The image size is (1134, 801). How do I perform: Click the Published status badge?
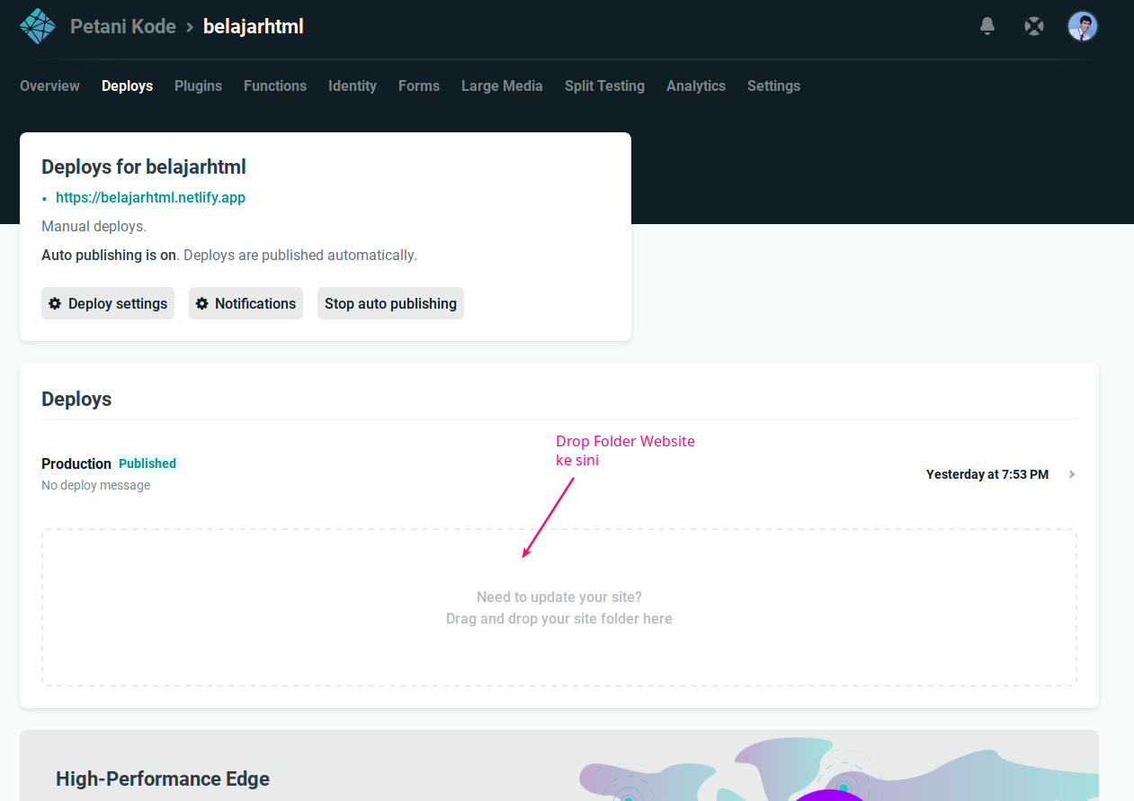(147, 463)
